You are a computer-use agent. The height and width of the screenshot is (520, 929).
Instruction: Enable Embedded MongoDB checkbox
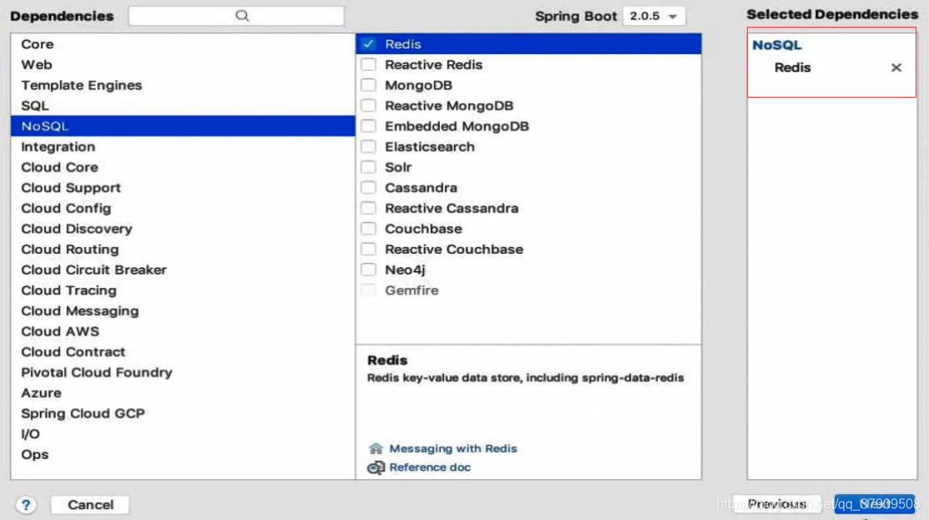point(369,126)
